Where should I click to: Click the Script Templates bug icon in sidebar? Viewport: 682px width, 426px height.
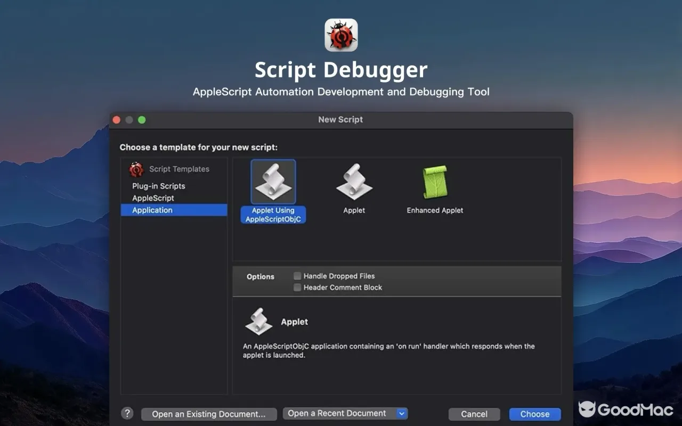tap(137, 169)
